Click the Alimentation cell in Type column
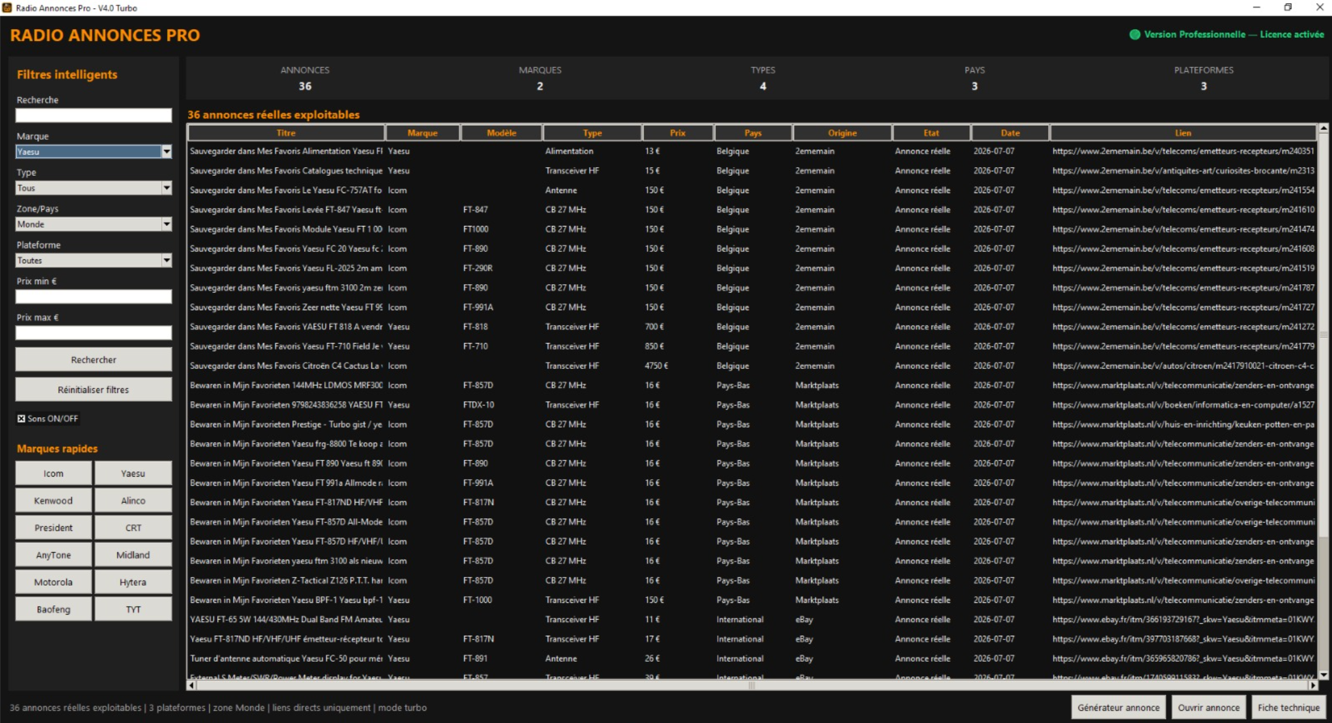The image size is (1332, 723). click(569, 151)
